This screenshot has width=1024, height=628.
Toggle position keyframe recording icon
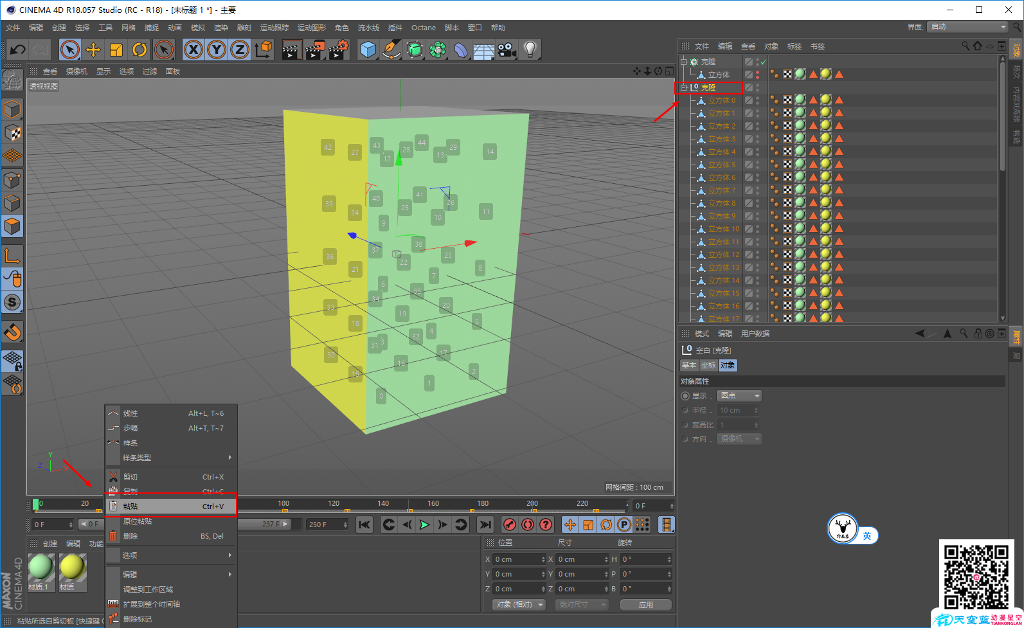[570, 525]
